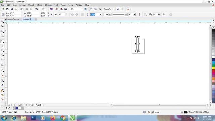Select the Parallel Dimension tool
Image resolution: width=215 pixels, height=121 pixels.
(x=2, y=70)
